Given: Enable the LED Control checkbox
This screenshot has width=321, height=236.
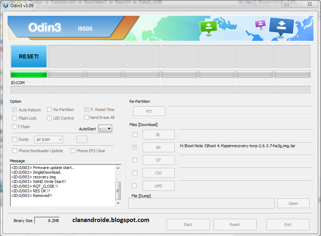Looking at the screenshot, I should pos(49,118).
